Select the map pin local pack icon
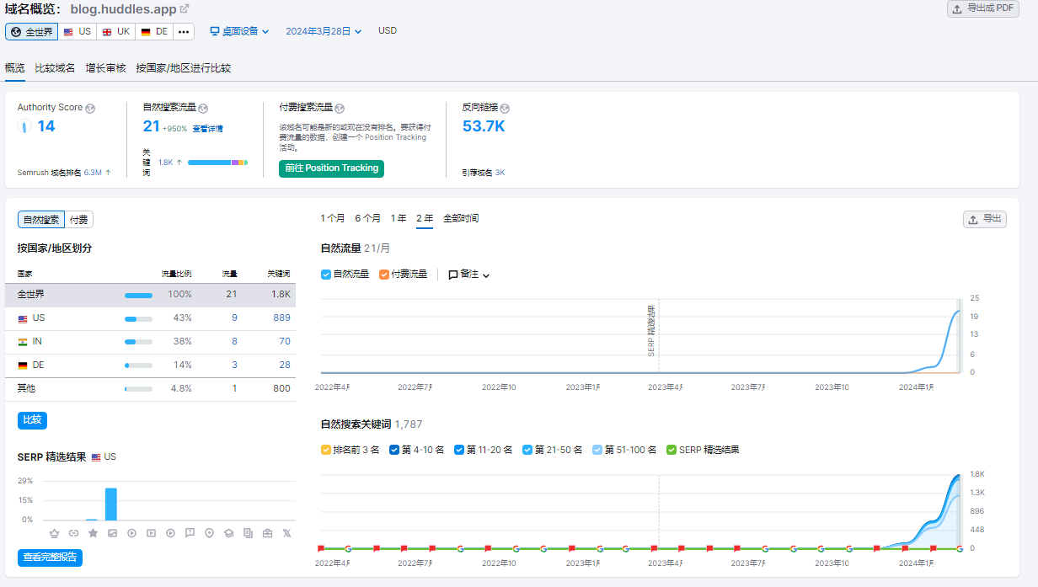The width and height of the screenshot is (1038, 587). (209, 533)
